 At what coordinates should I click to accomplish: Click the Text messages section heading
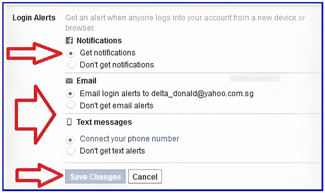tap(104, 122)
